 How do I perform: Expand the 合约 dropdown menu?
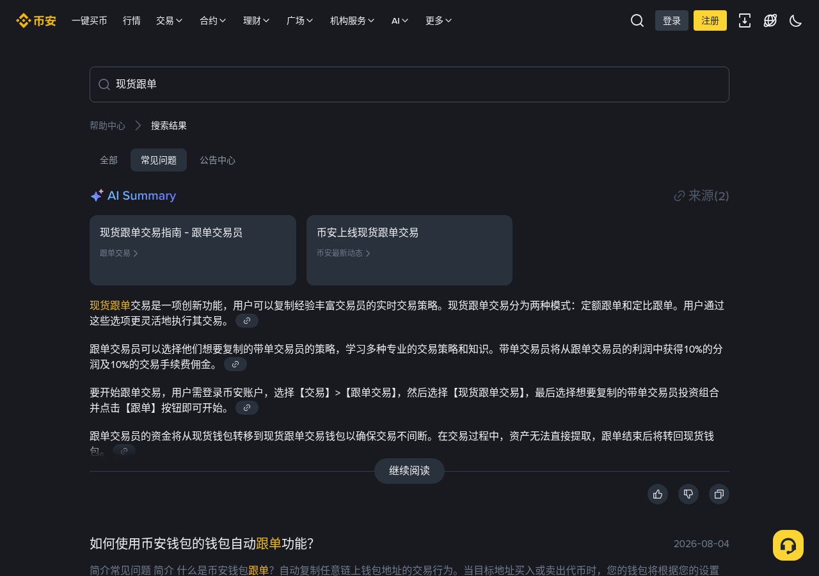[213, 20]
